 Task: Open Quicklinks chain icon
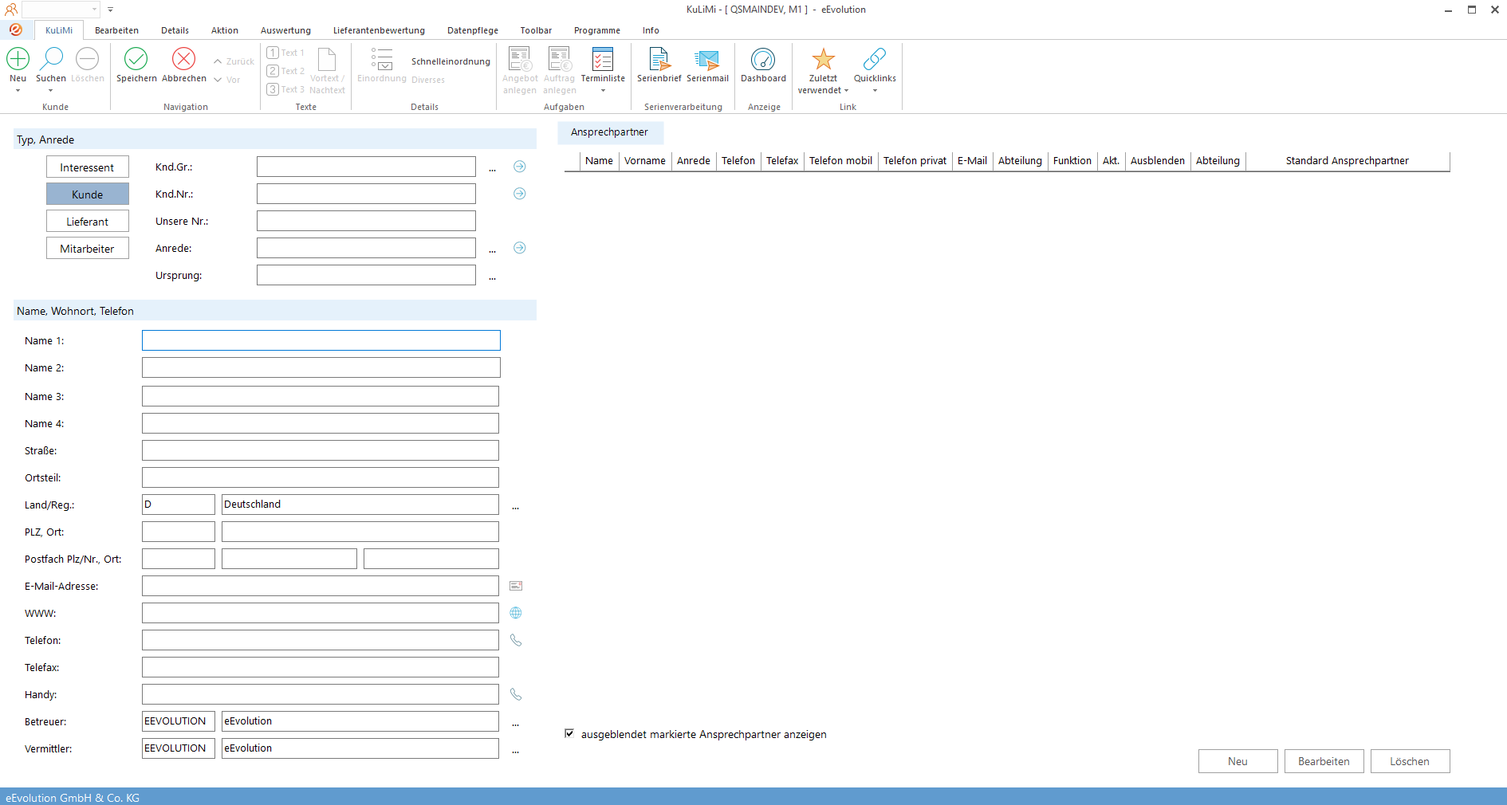(875, 59)
